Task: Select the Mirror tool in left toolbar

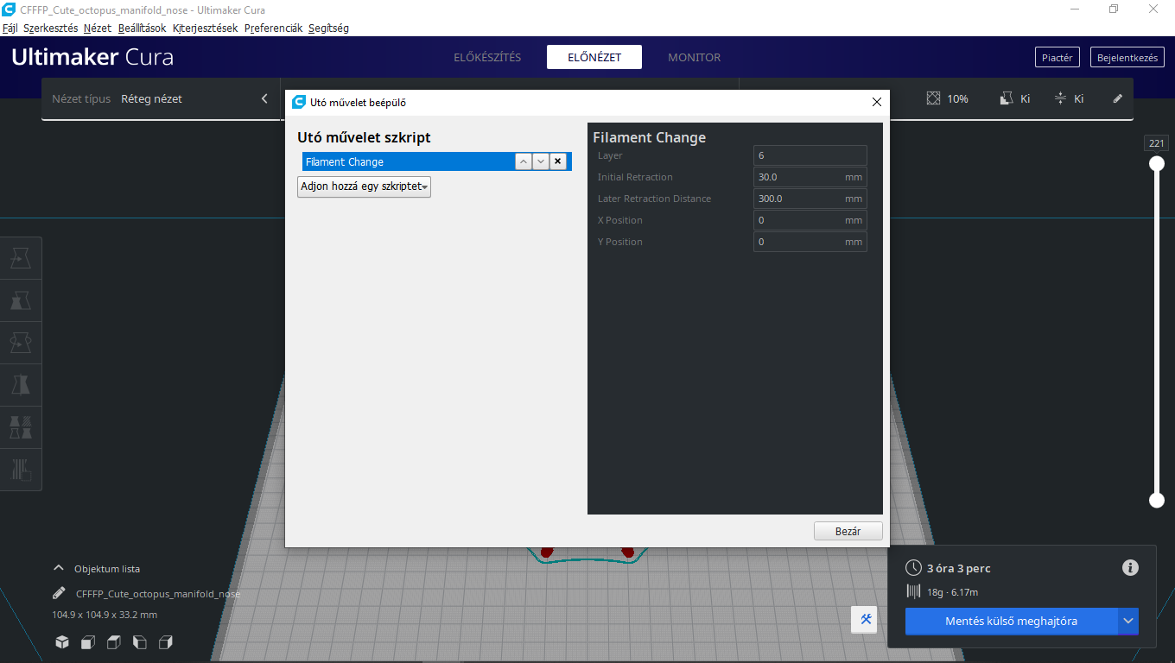Action: (x=21, y=385)
